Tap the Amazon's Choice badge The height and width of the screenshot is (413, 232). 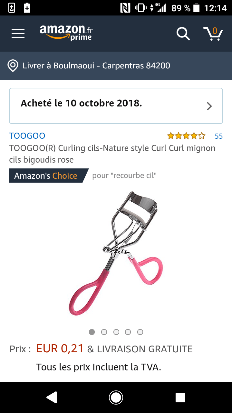pos(48,176)
